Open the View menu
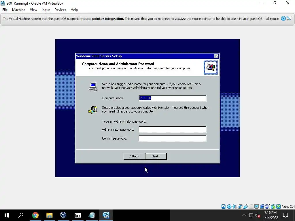Viewport: 295px width, 221px height. (x=33, y=10)
